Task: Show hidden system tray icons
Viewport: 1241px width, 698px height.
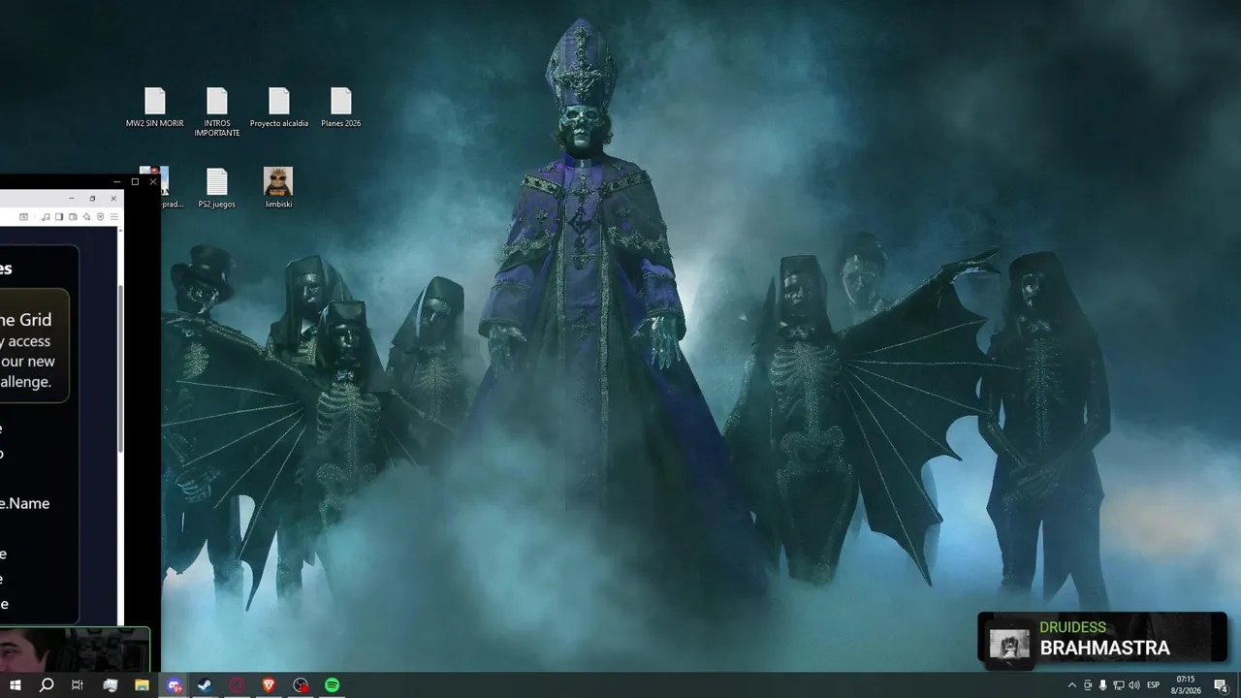Action: [1072, 685]
